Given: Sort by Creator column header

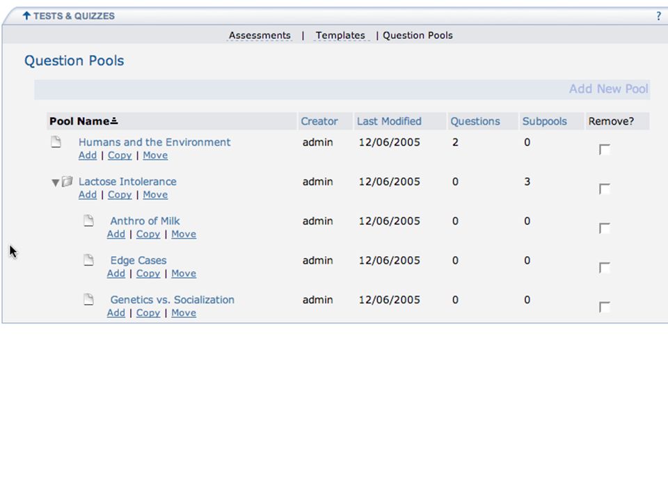Looking at the screenshot, I should tap(319, 121).
